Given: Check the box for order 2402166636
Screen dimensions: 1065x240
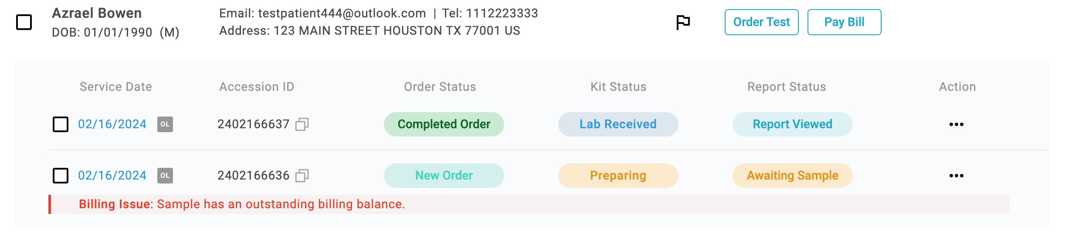Looking at the screenshot, I should click(x=61, y=176).
